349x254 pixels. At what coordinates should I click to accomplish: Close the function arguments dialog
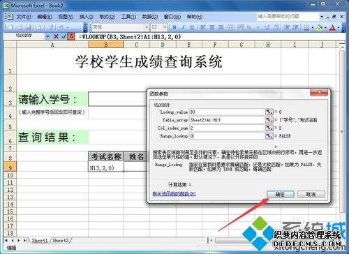(x=319, y=93)
